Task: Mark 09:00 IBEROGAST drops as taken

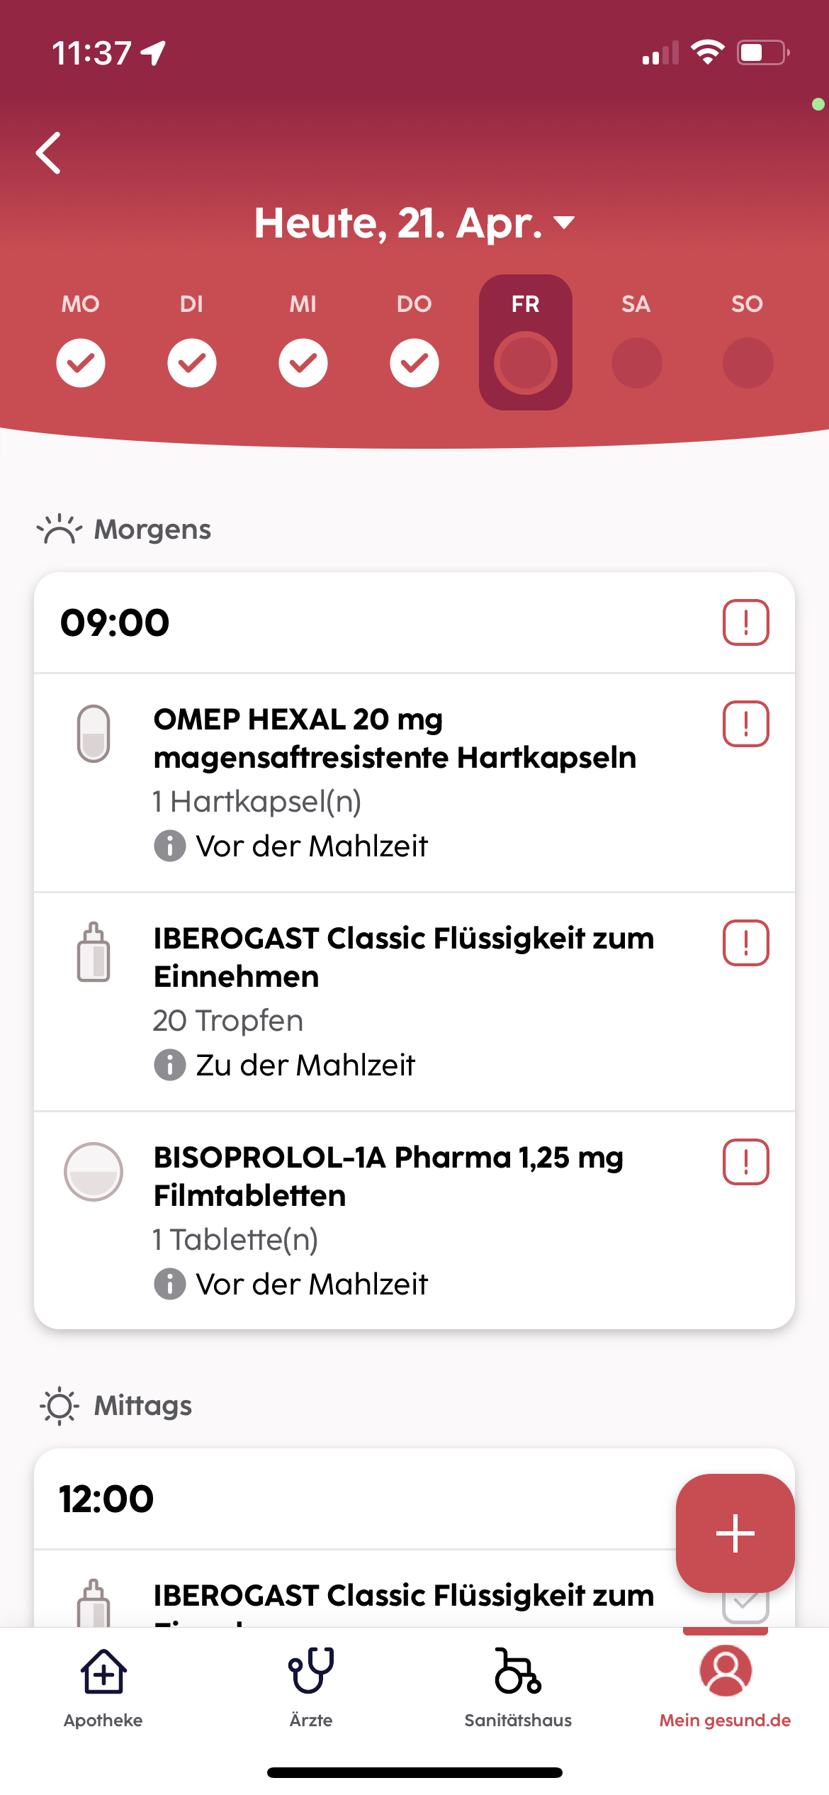Action: pyautogui.click(x=745, y=943)
